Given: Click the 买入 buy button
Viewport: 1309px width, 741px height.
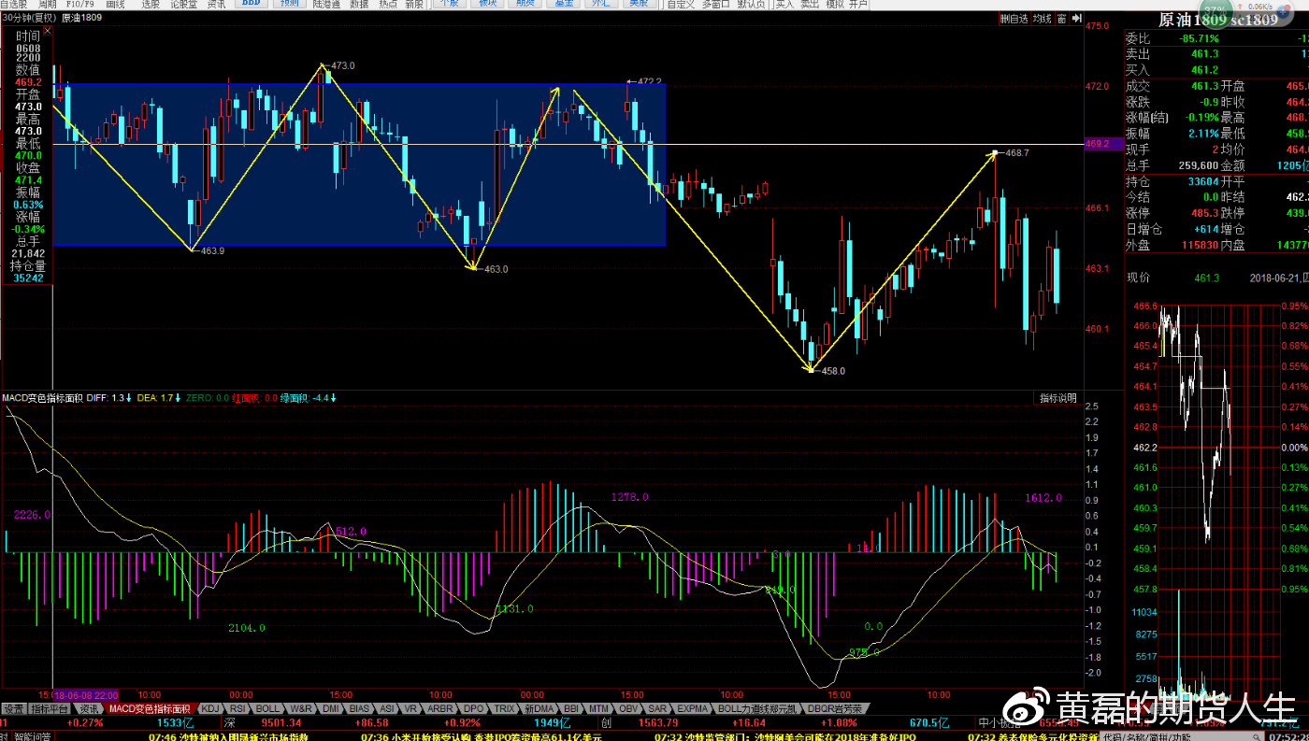Looking at the screenshot, I should click(784, 4).
